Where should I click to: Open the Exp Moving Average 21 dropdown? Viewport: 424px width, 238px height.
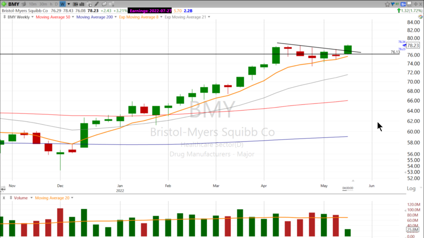click(209, 17)
